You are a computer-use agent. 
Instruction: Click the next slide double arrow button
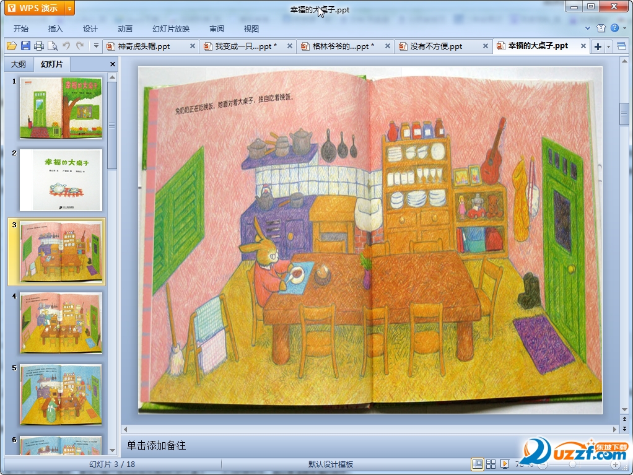624,429
